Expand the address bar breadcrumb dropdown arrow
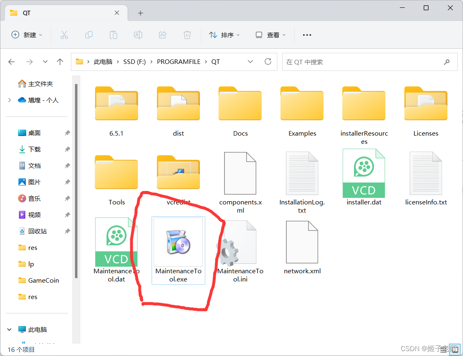Screen dimensions: 463x356 coord(250,61)
